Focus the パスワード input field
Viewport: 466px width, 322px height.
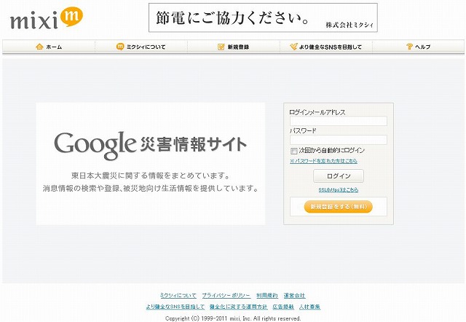click(339, 139)
